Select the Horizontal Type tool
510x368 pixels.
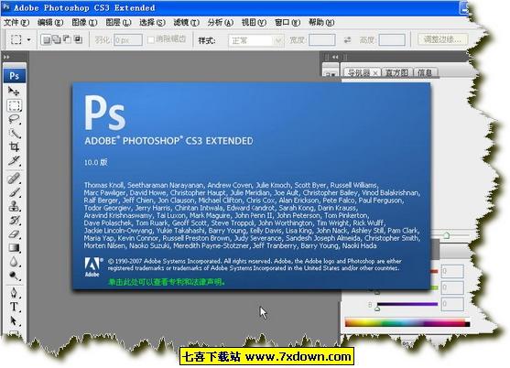pyautogui.click(x=14, y=307)
